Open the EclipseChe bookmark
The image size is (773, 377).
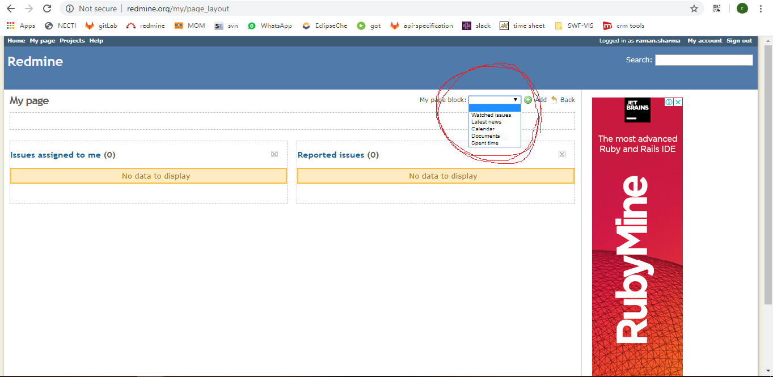click(x=324, y=26)
